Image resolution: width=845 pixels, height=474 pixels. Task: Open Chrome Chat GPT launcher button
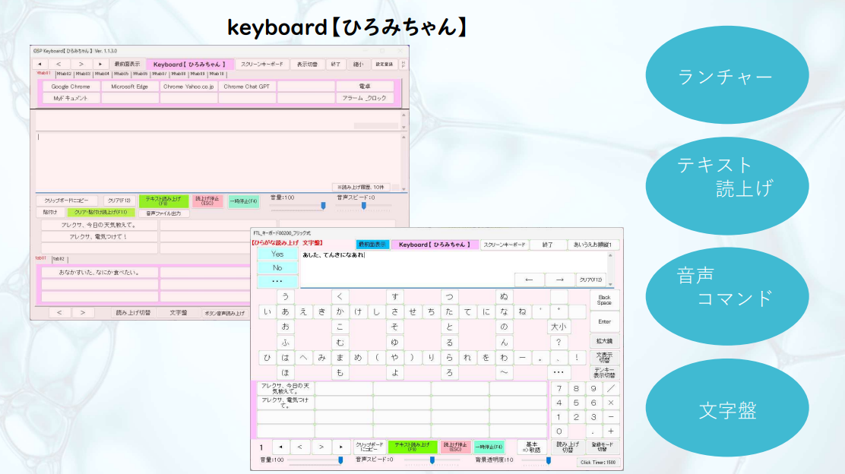pos(247,86)
